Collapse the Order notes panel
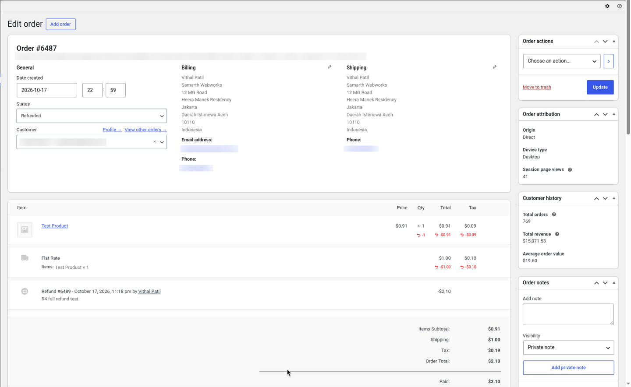Screen dimensions: 631x387 tap(614, 283)
